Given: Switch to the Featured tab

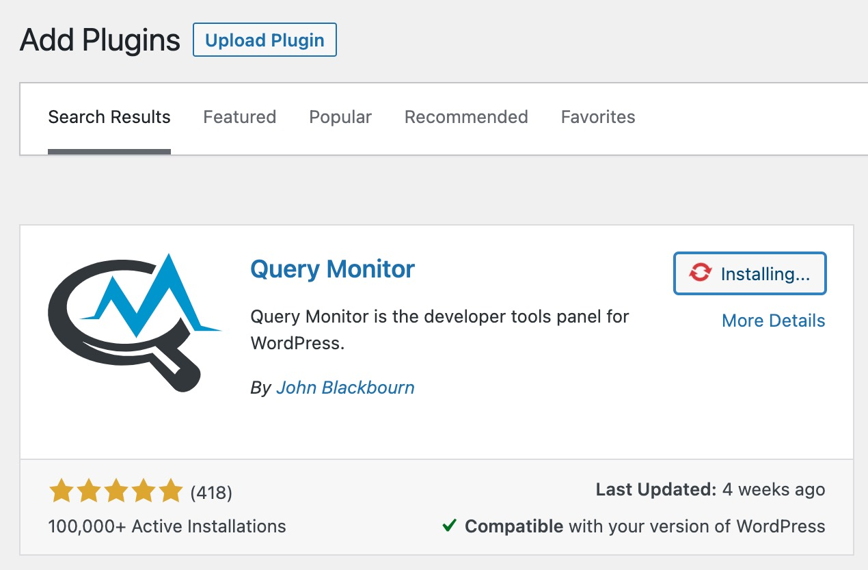Looking at the screenshot, I should click(x=239, y=117).
